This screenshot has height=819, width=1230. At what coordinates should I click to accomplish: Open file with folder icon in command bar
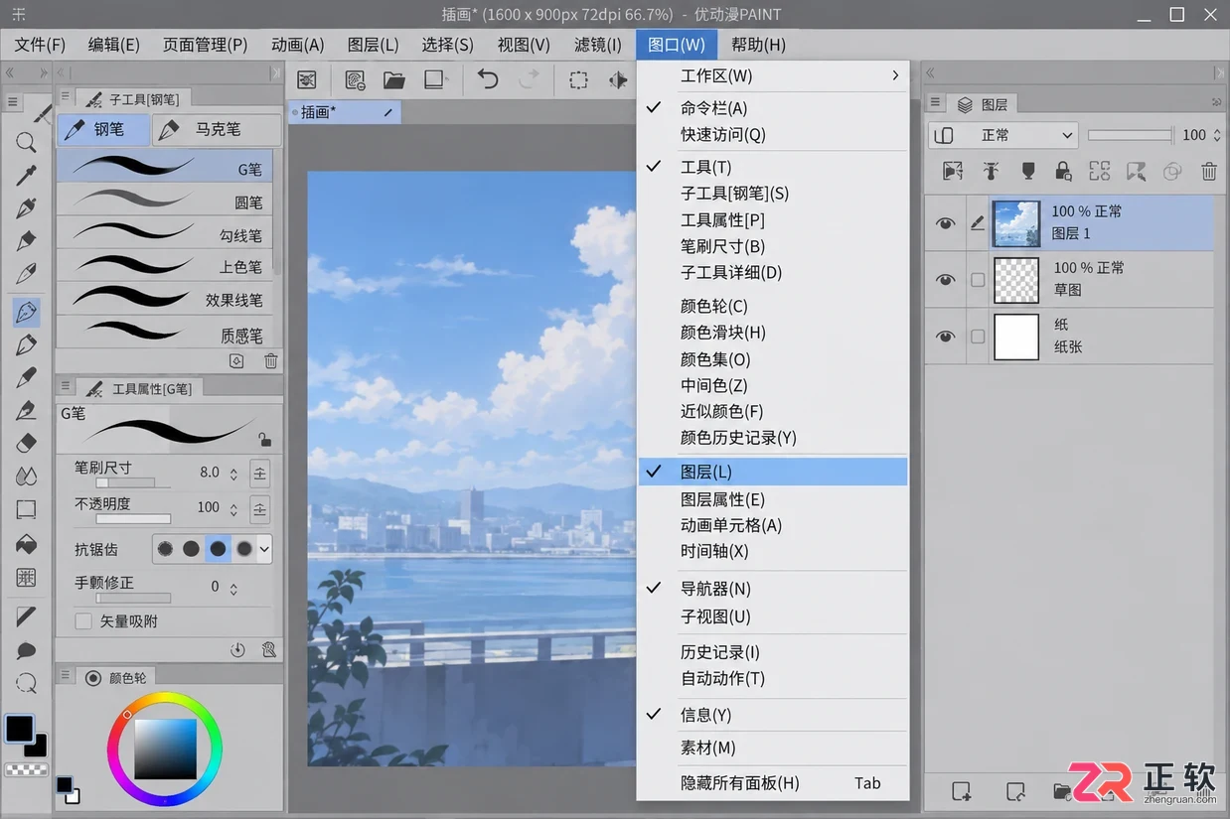[x=394, y=79]
